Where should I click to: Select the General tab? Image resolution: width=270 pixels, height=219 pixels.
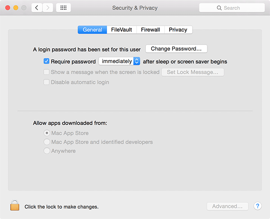[x=92, y=30]
